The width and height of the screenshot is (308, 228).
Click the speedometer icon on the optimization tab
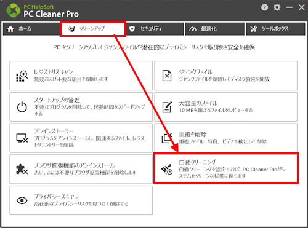click(193, 29)
